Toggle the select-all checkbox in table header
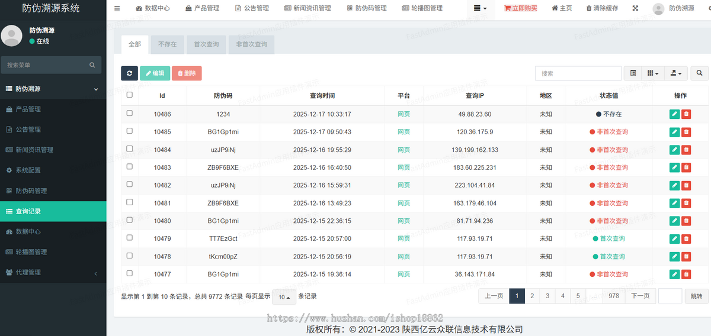Image resolution: width=711 pixels, height=336 pixels. point(130,95)
